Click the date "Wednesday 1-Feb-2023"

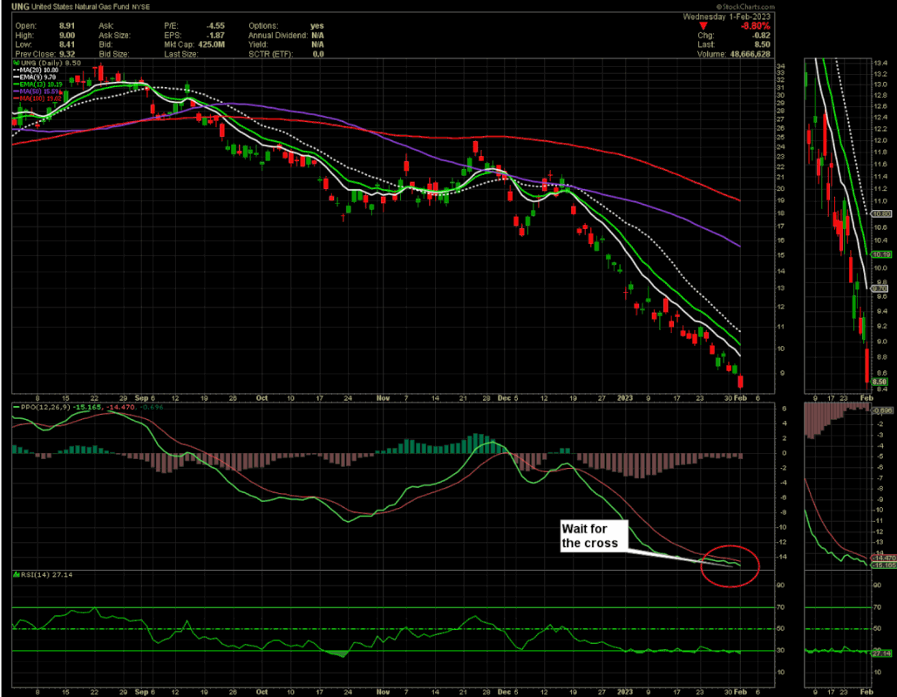726,17
